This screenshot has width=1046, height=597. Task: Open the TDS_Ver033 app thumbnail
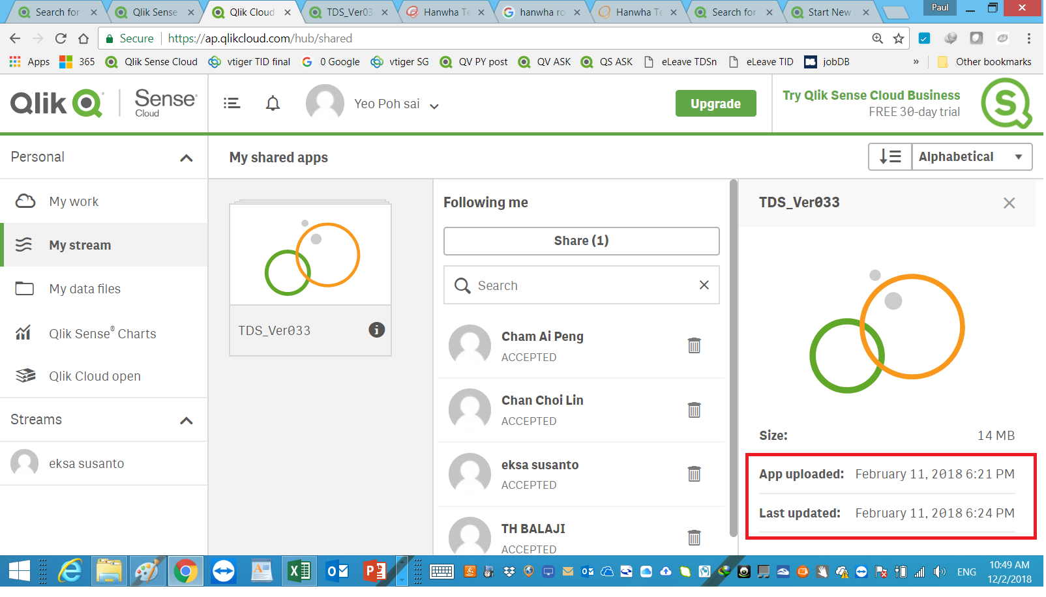tap(310, 254)
